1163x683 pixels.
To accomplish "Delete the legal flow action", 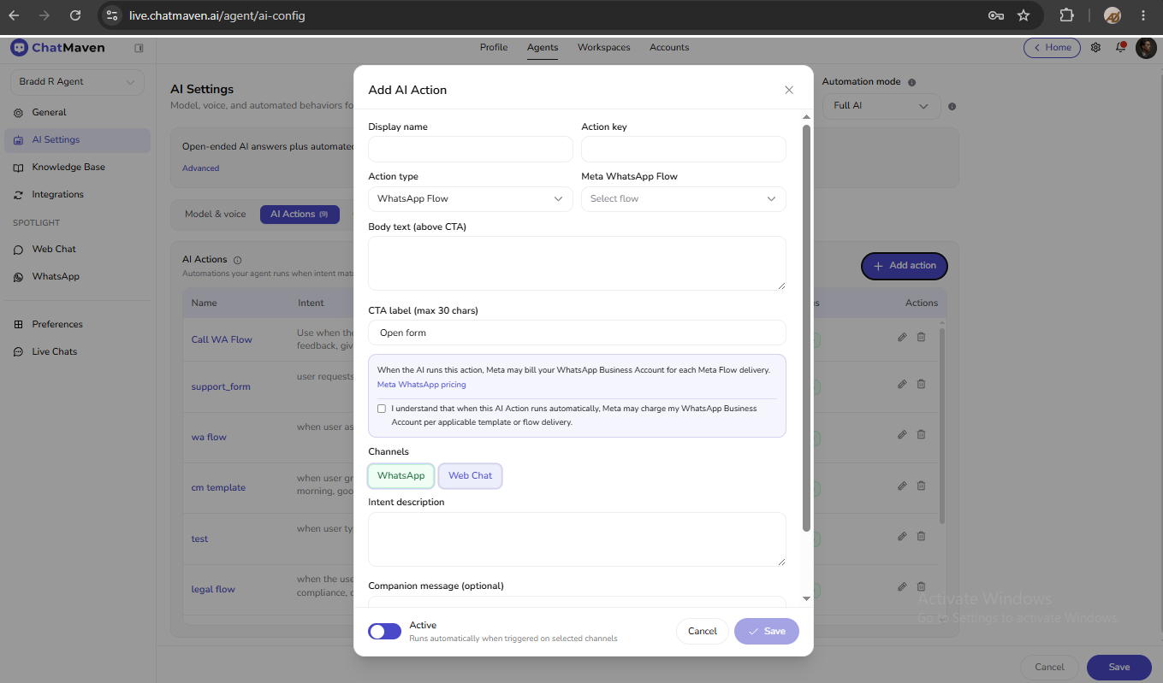I will pyautogui.click(x=921, y=586).
